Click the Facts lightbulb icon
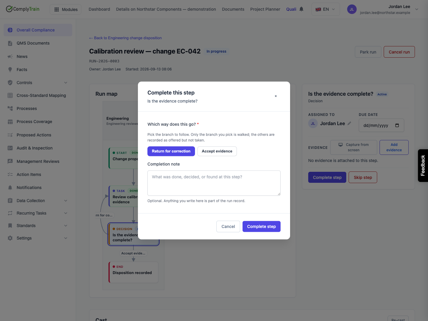The image size is (428, 321). click(10, 70)
